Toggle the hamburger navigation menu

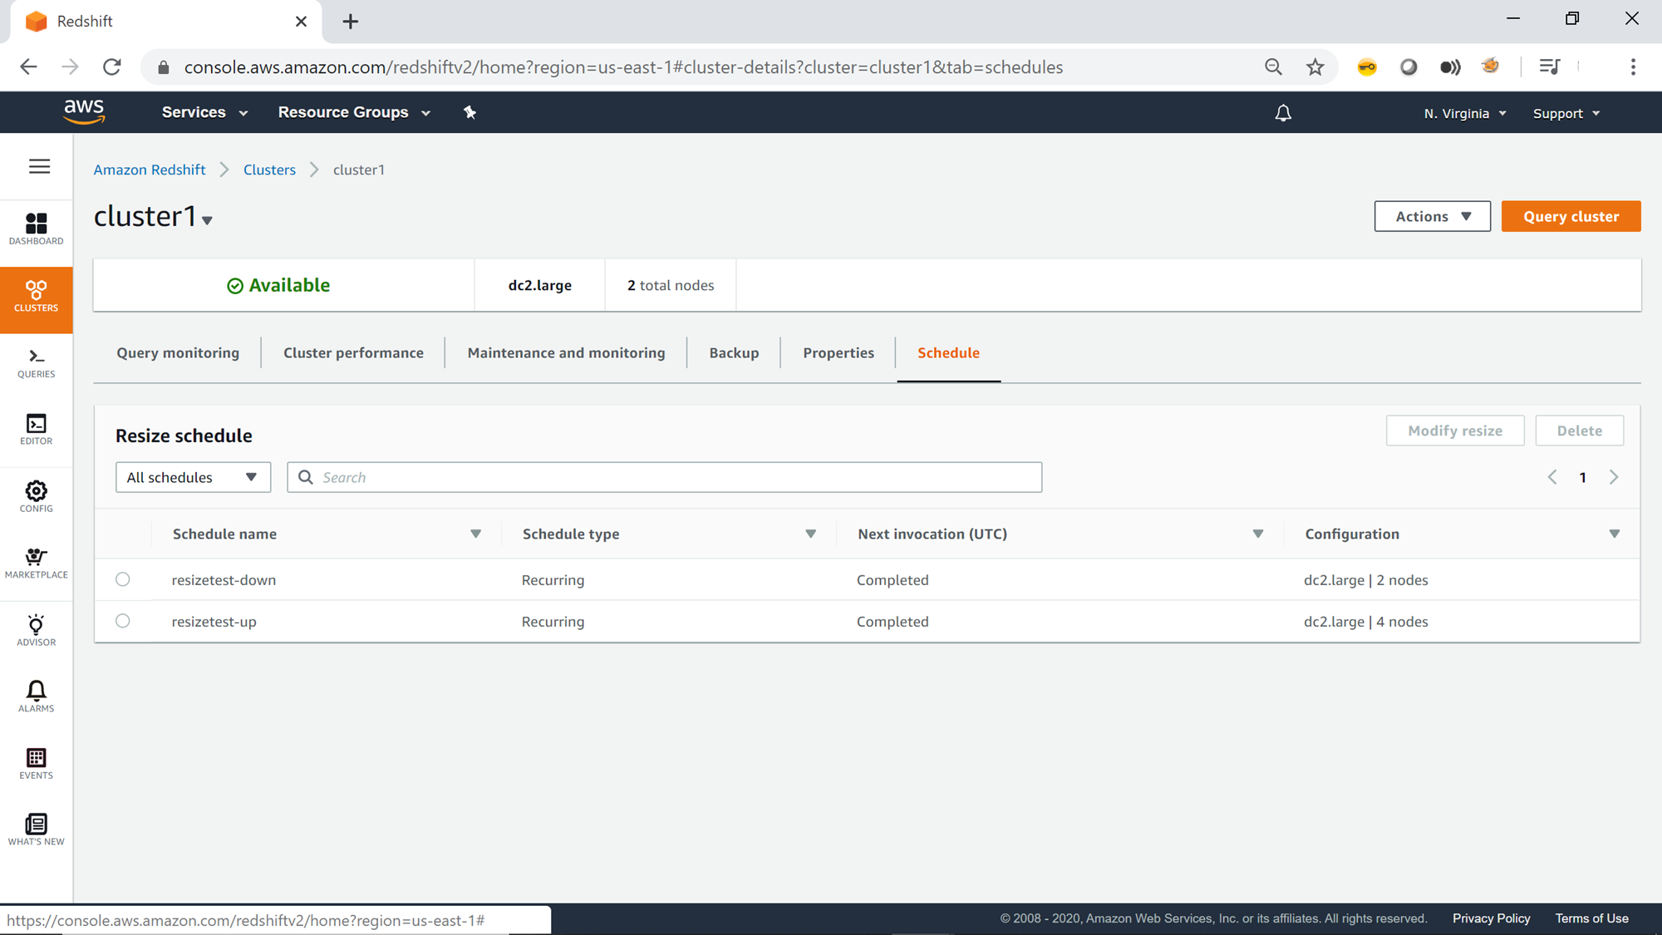point(39,166)
